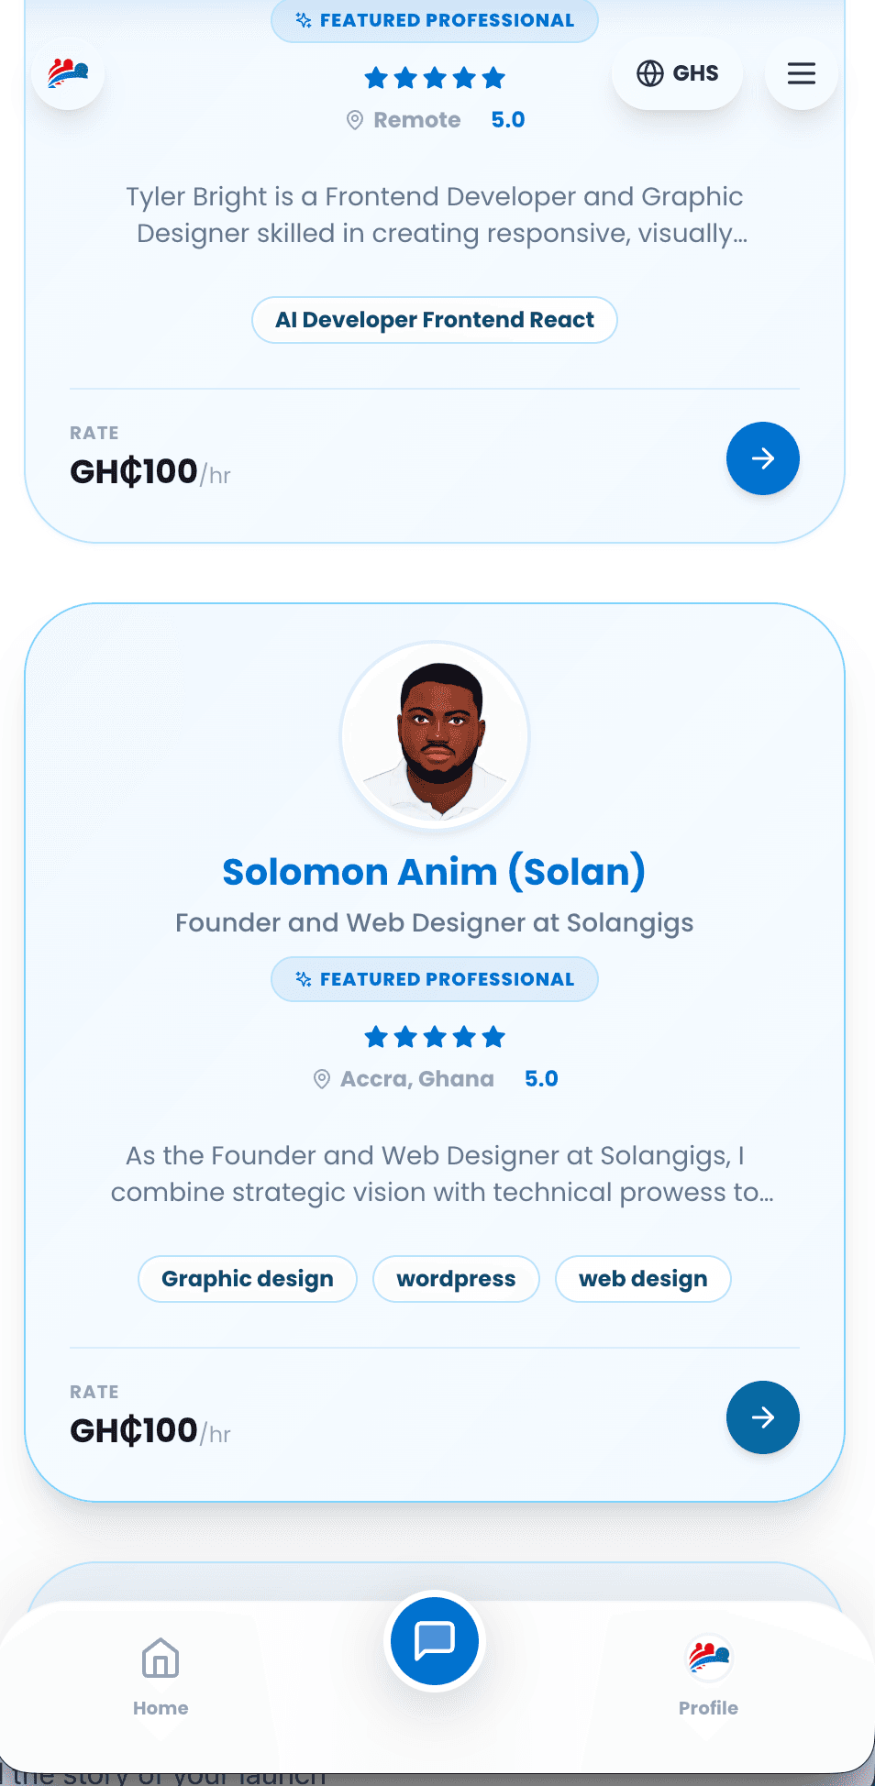Select the Graphic design skill tag
The image size is (875, 1786).
(x=247, y=1278)
